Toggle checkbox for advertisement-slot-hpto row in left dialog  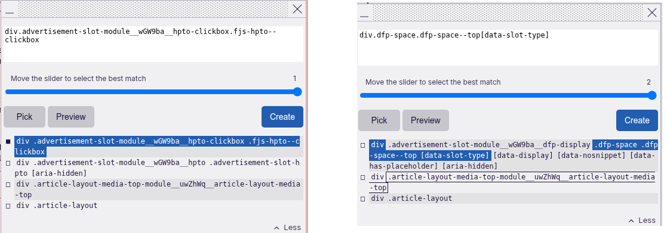(8, 163)
